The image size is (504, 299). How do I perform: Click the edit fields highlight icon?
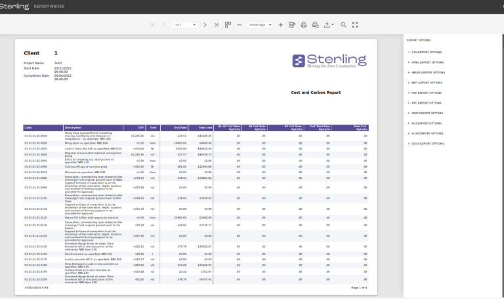click(292, 25)
